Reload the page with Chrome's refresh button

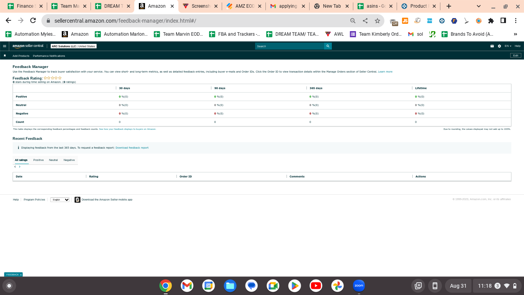coord(33,21)
